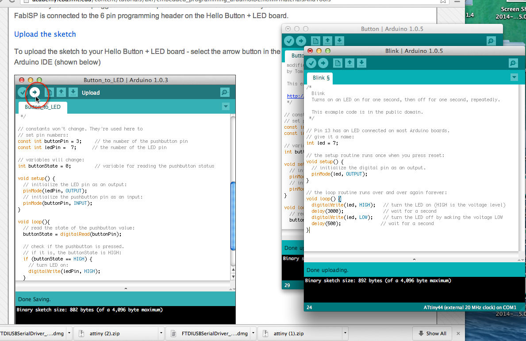Open tab dropdown arrow in Blink window
This screenshot has width=526, height=341.
click(514, 77)
